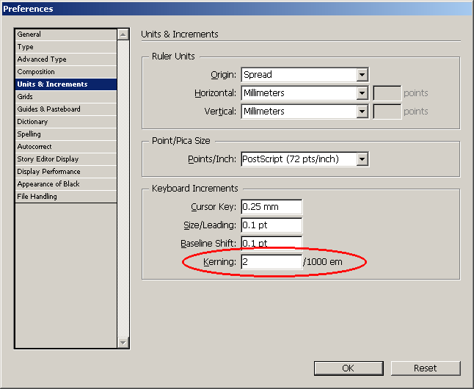Image resolution: width=474 pixels, height=389 pixels.
Task: Open Autocorrect preferences
Action: (x=66, y=146)
